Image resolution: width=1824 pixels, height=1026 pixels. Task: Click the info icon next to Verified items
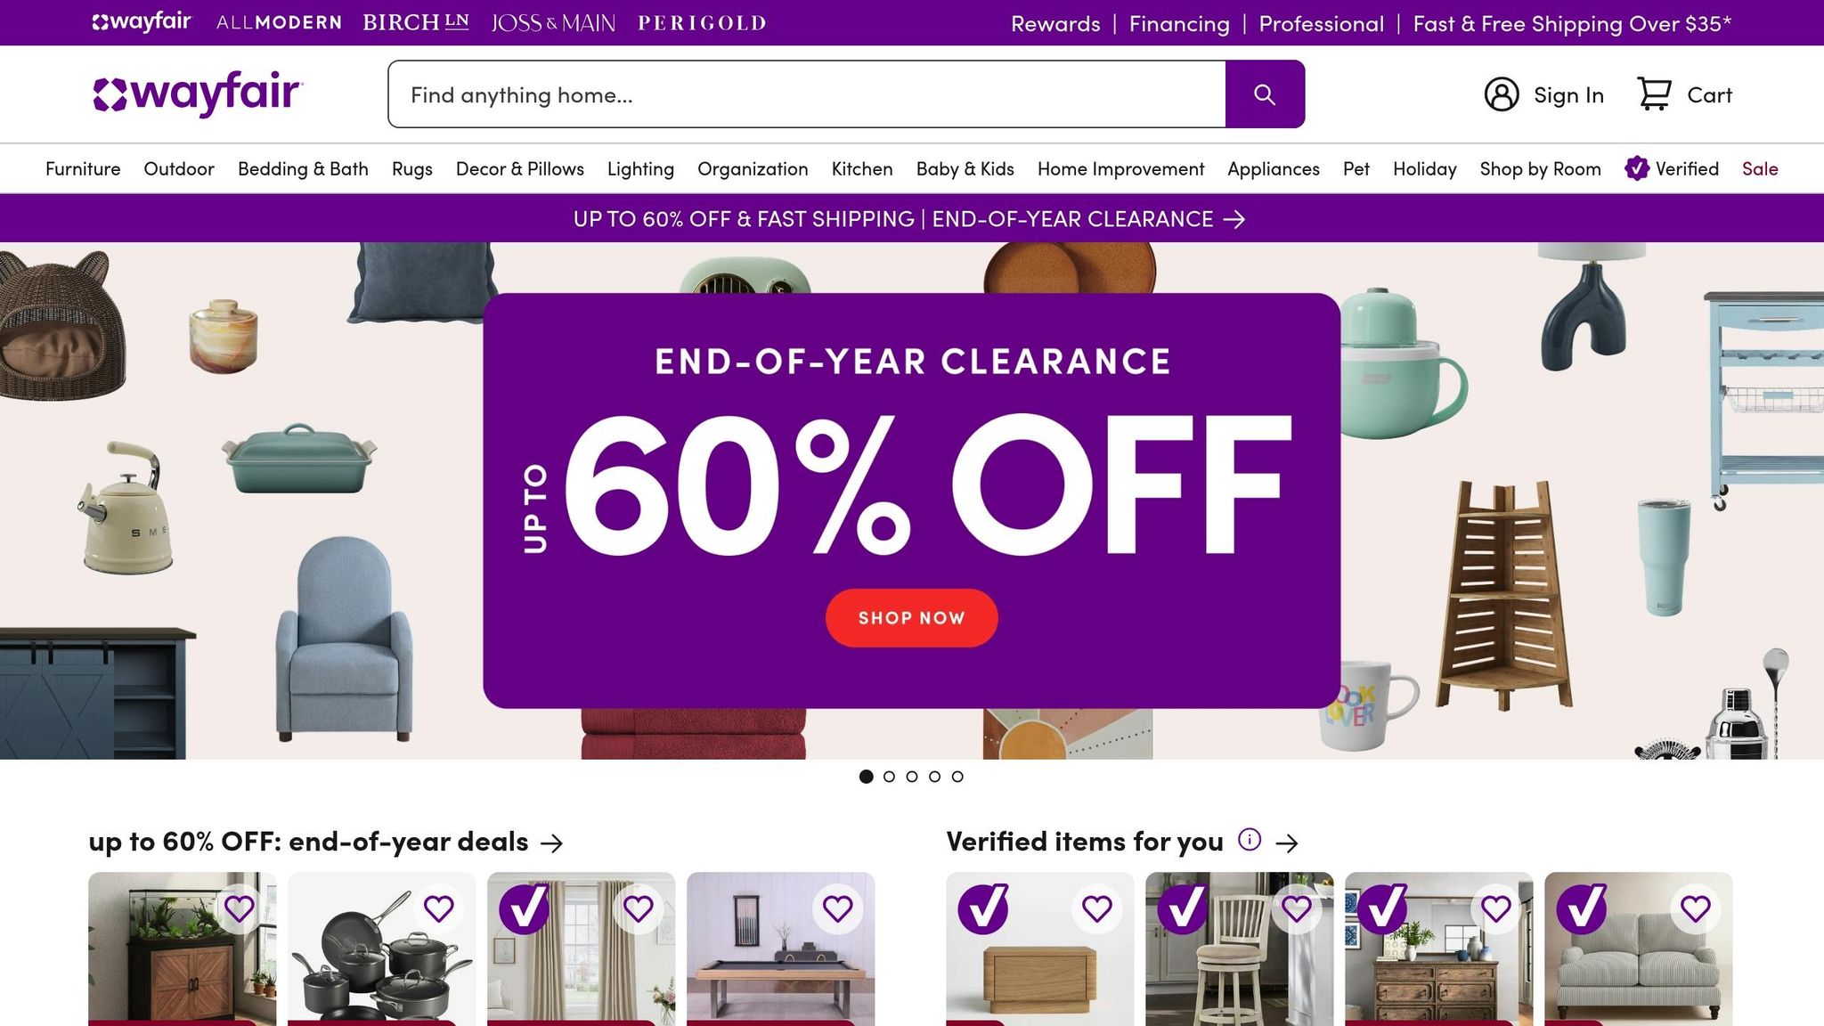tap(1249, 840)
